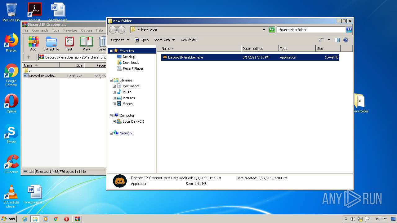Expand the Music library node
Viewport: 397px width, 223px height.
point(114,92)
